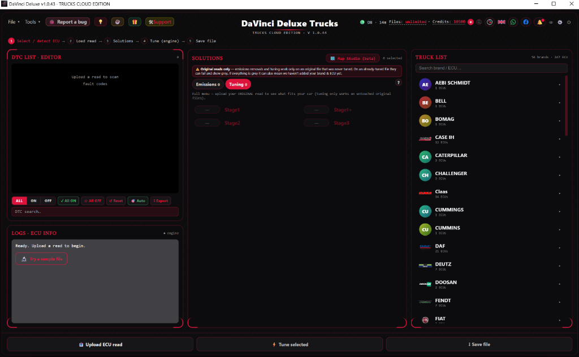This screenshot has height=357, width=579.
Task: Filter DTC list to ON codes
Action: (33, 201)
